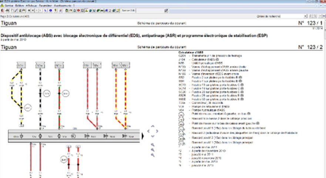The height and width of the screenshot is (178, 326).
Task: Open the Service menu
Action: 9,6
